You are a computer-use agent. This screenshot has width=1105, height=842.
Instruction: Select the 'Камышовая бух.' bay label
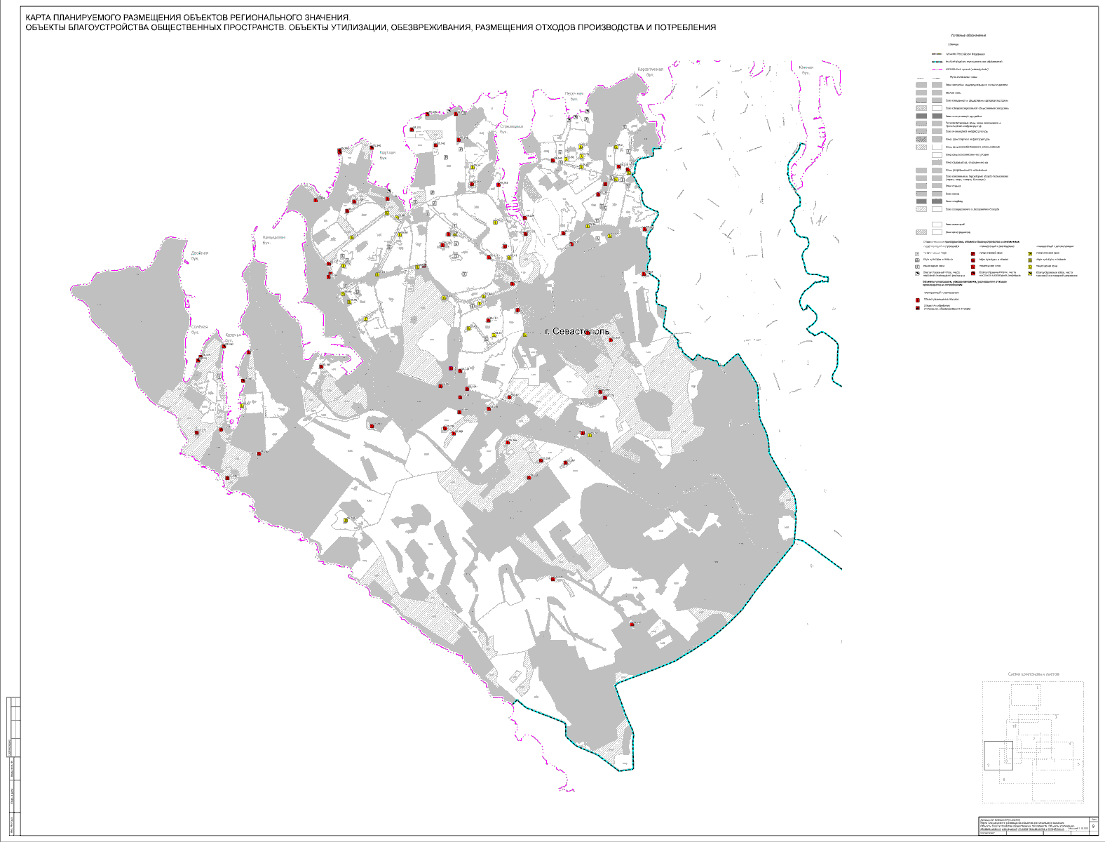[273, 239]
